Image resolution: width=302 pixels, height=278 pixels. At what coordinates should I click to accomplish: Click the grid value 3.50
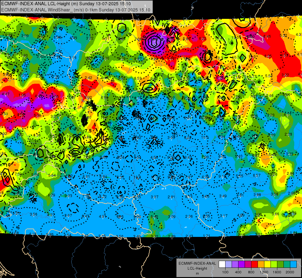(119, 236)
